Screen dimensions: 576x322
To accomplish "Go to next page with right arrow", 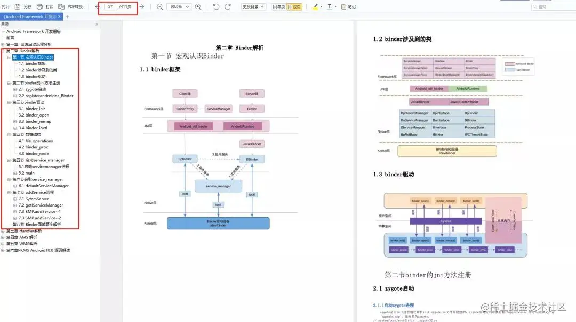I will [142, 6].
